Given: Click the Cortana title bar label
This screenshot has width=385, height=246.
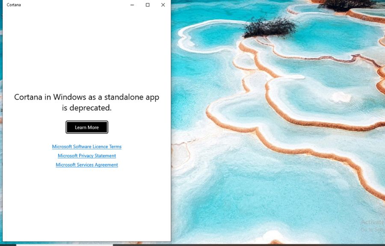Looking at the screenshot, I should (x=14, y=5).
